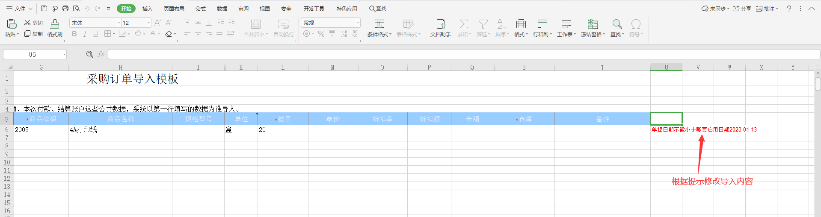Expand the Name Box dropdown for U5

pyautogui.click(x=64, y=54)
